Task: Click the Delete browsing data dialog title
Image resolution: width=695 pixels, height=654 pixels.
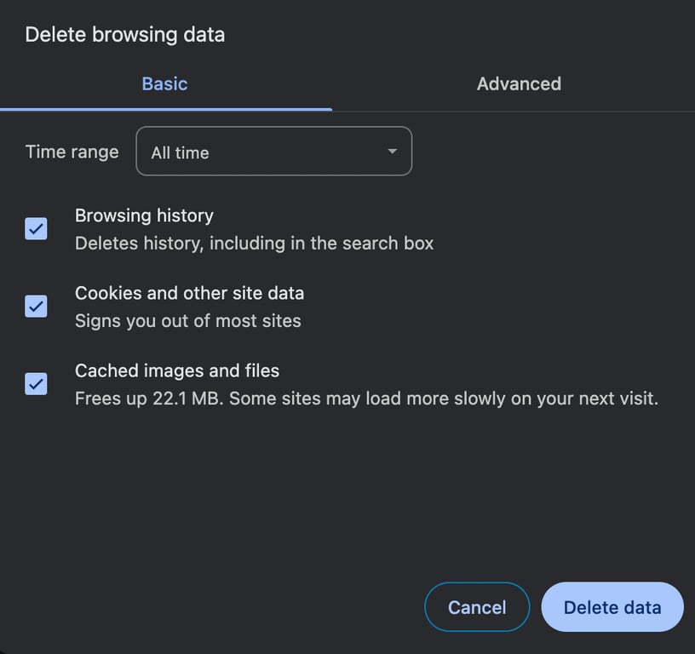Action: point(124,34)
